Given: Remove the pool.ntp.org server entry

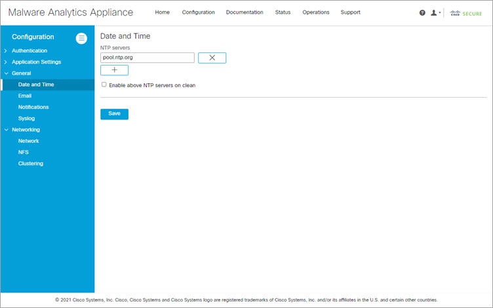Looking at the screenshot, I should coord(212,58).
